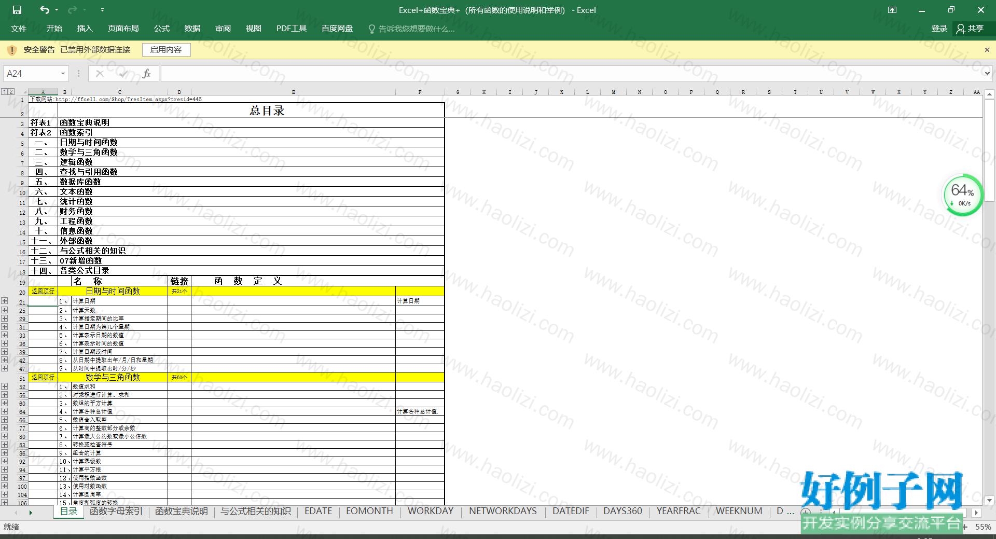Open the PDF工具 ribbon tab

click(x=292, y=29)
